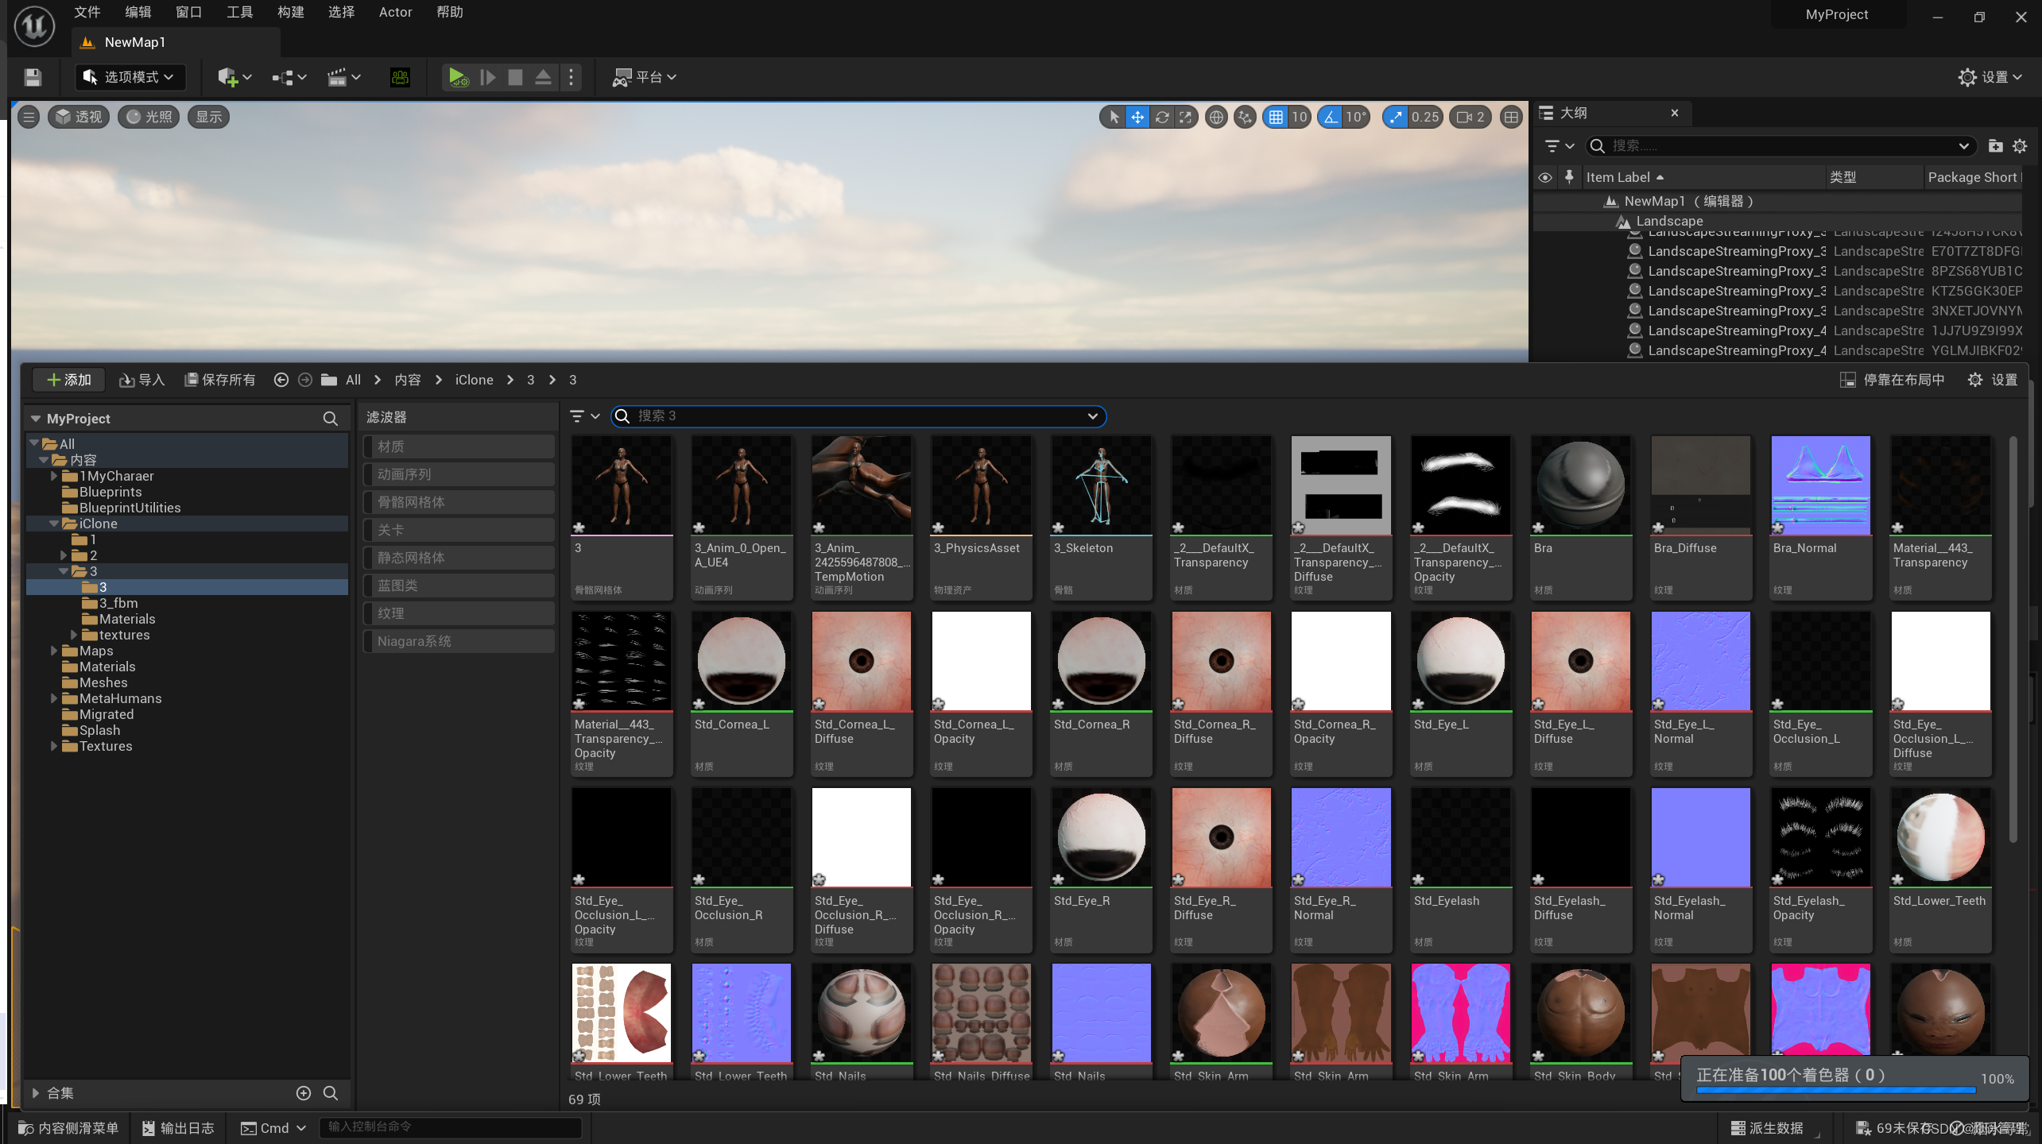This screenshot has height=1144, width=2042.
Task: Click the add content cube-plus icon
Action: tap(227, 77)
